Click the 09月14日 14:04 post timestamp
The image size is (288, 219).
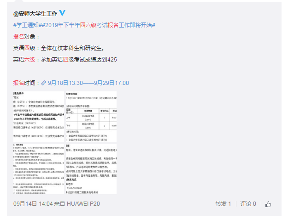pos(33,204)
